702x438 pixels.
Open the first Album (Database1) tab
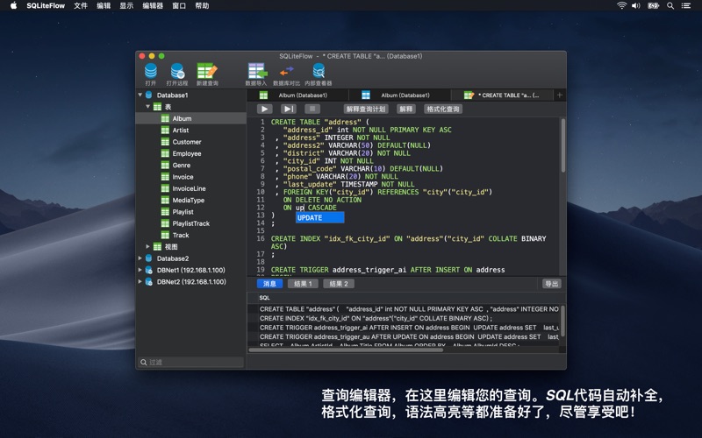(x=297, y=95)
